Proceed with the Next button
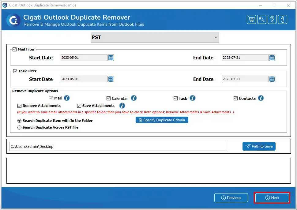The image size is (297, 210). [x=272, y=198]
